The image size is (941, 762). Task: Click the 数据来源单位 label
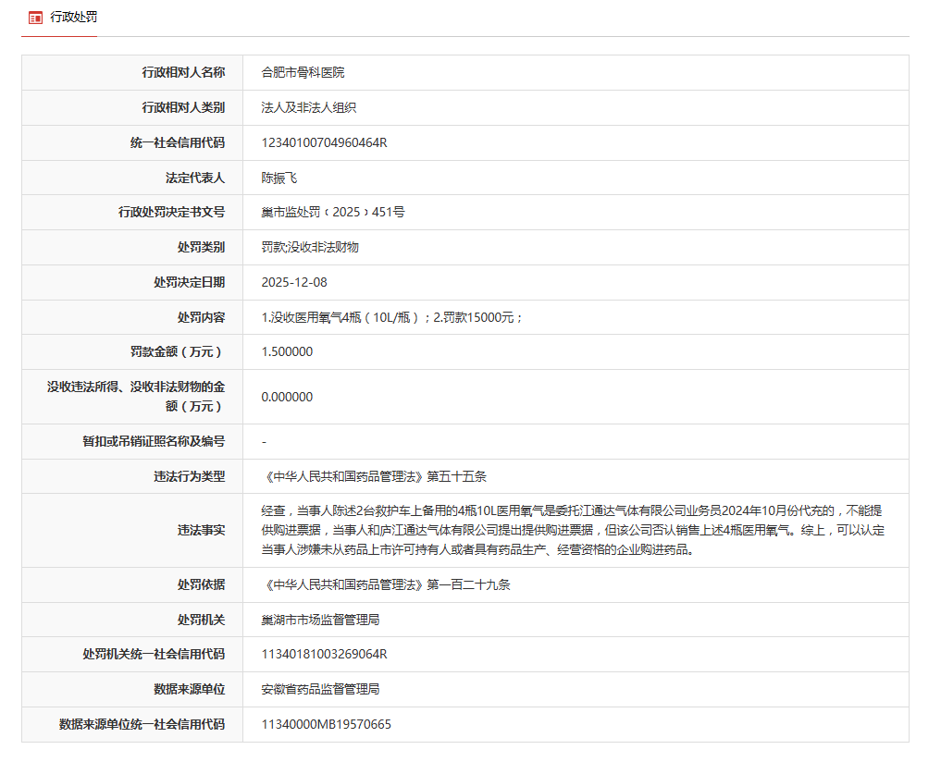(x=189, y=689)
